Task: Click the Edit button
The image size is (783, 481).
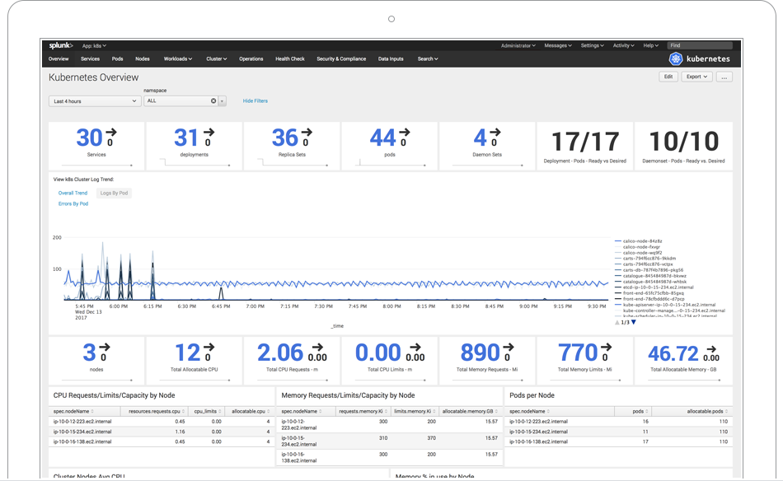Action: coord(668,77)
